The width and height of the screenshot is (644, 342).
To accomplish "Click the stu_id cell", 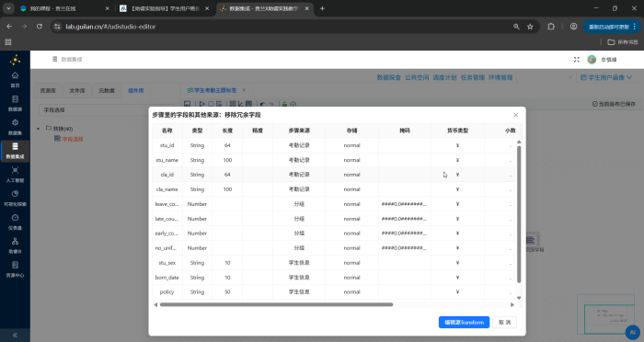I will click(167, 145).
